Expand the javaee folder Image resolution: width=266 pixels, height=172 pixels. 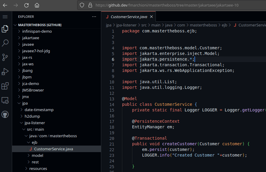point(57,45)
